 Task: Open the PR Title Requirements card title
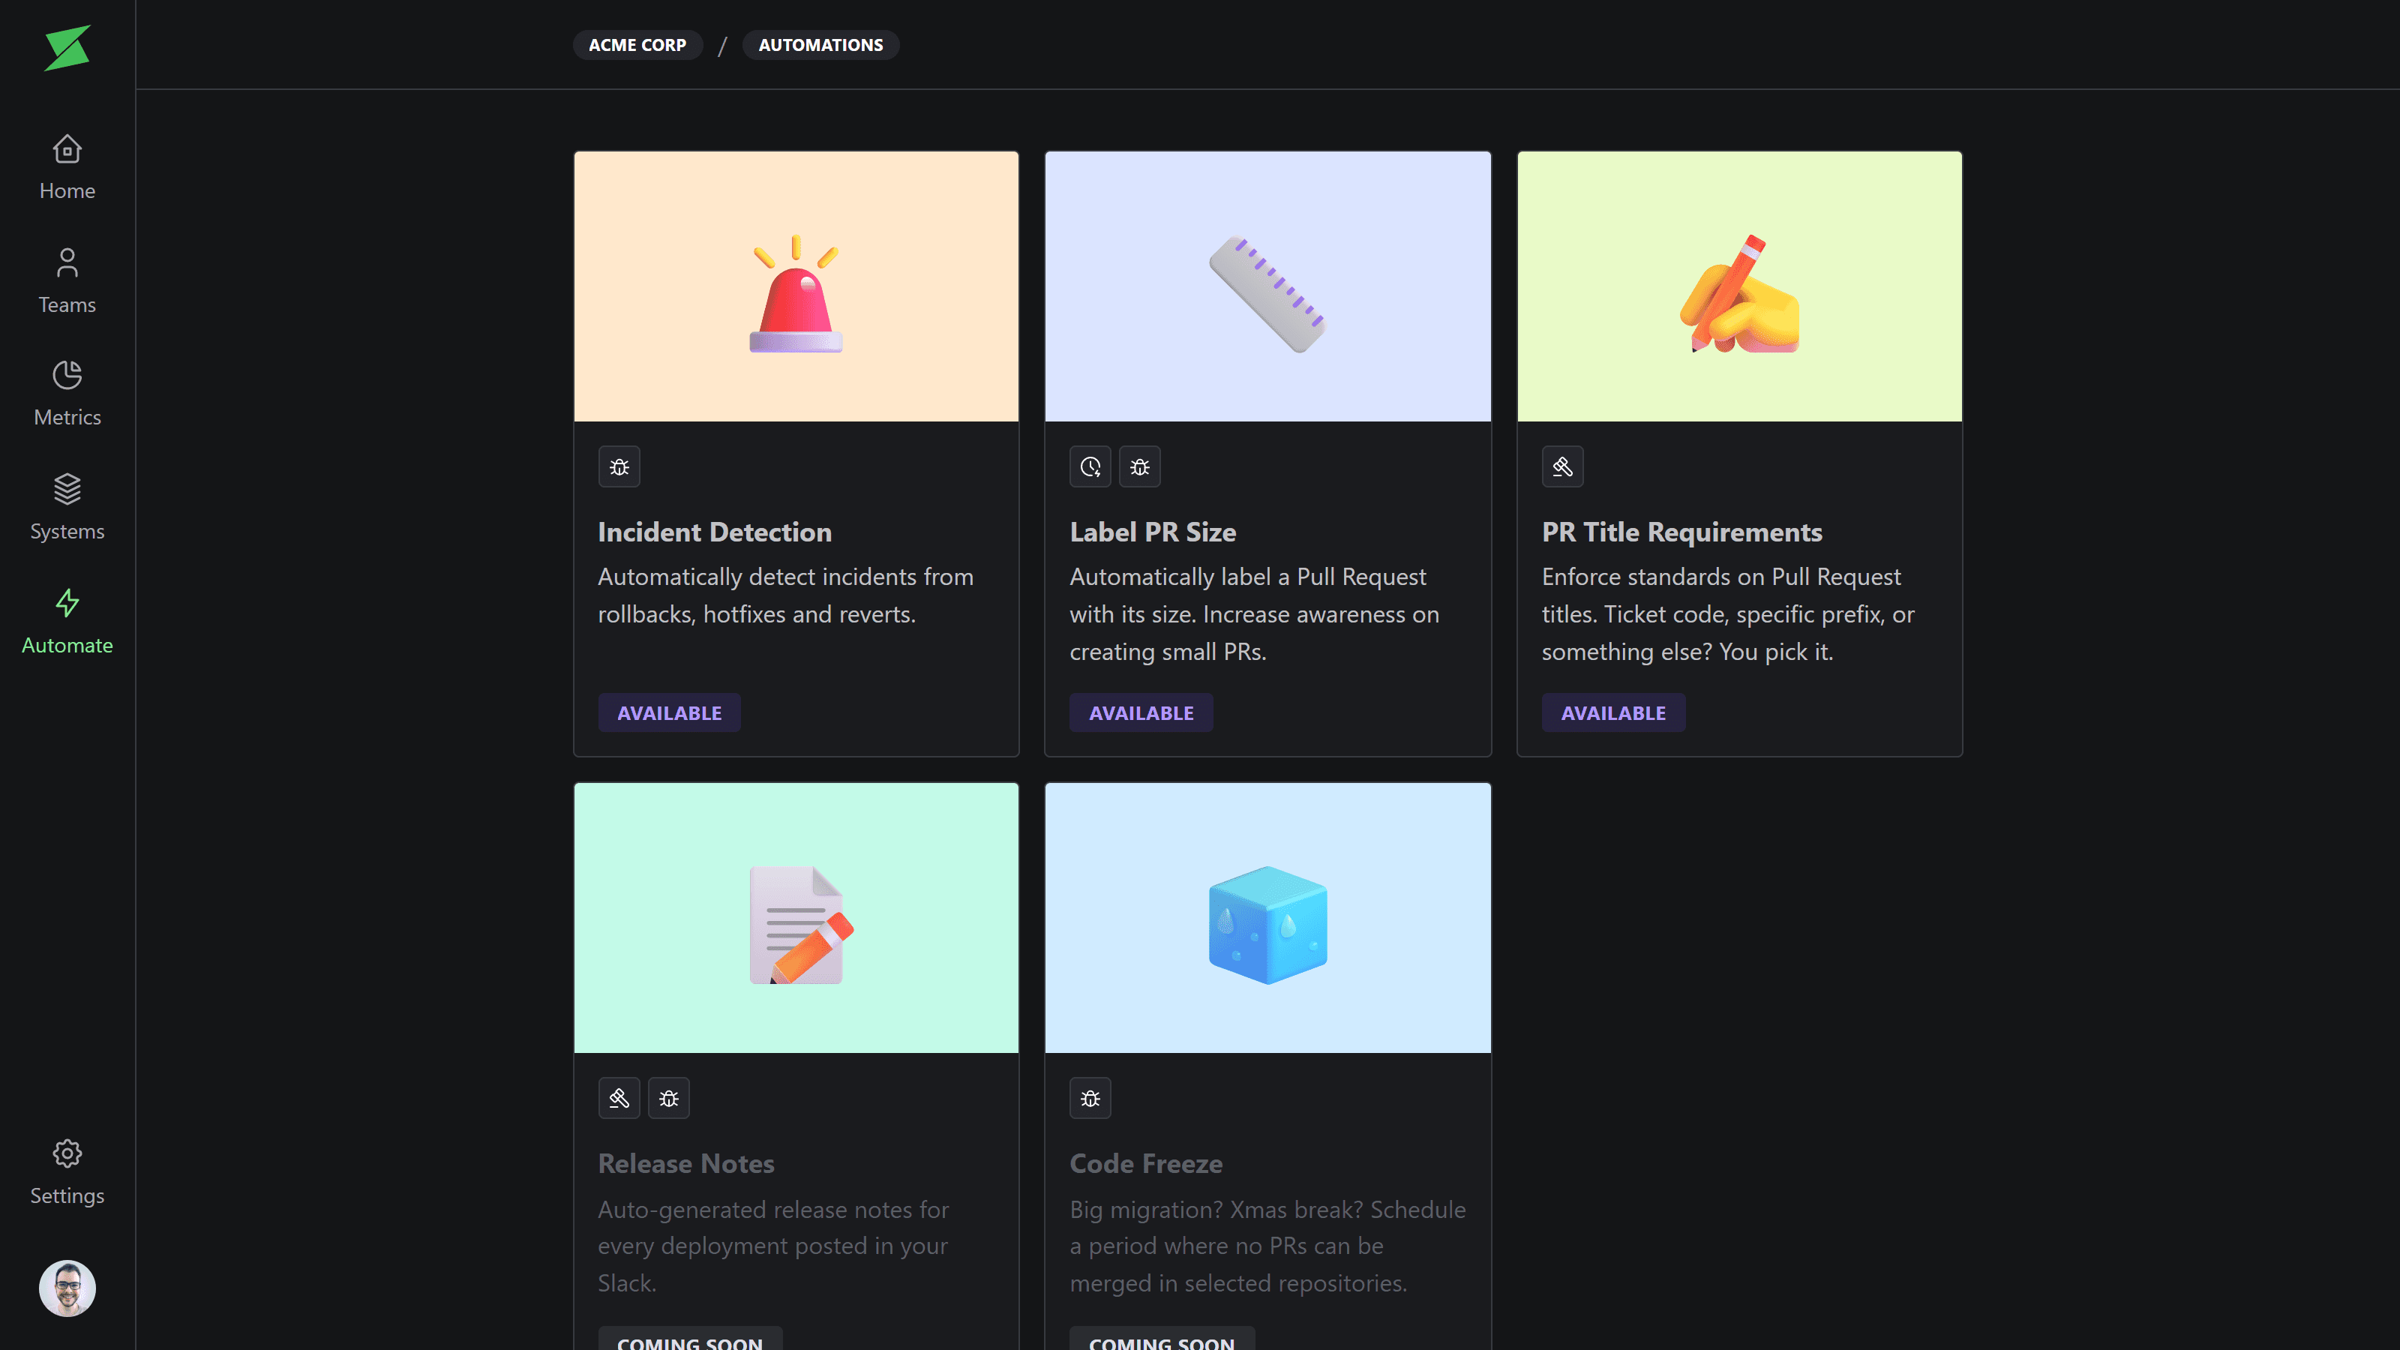point(1681,532)
